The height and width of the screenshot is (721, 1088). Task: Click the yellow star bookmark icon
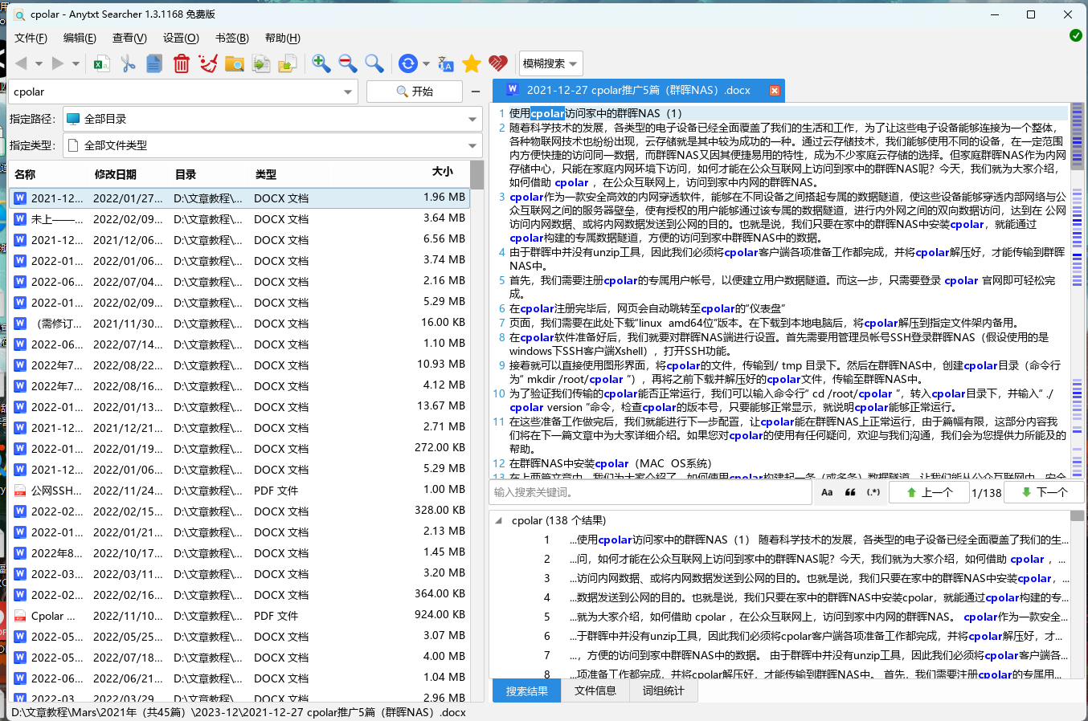pos(472,63)
